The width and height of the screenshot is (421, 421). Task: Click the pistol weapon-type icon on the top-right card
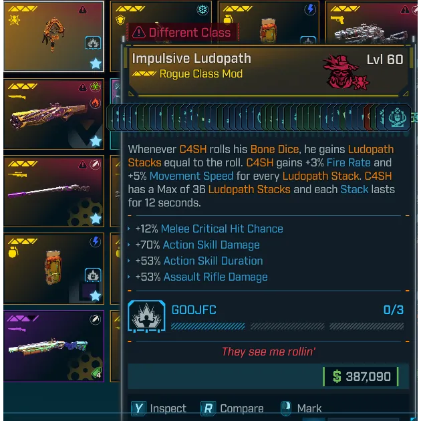coord(337,19)
